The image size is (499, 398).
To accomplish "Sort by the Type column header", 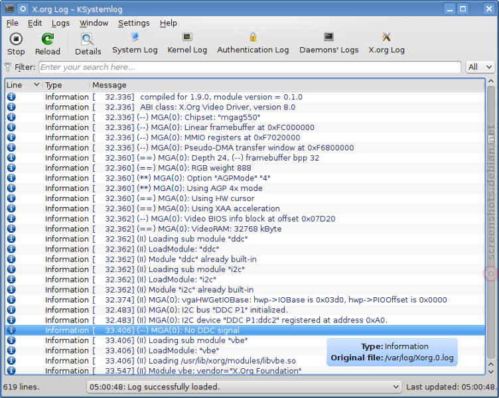I will (66, 85).
